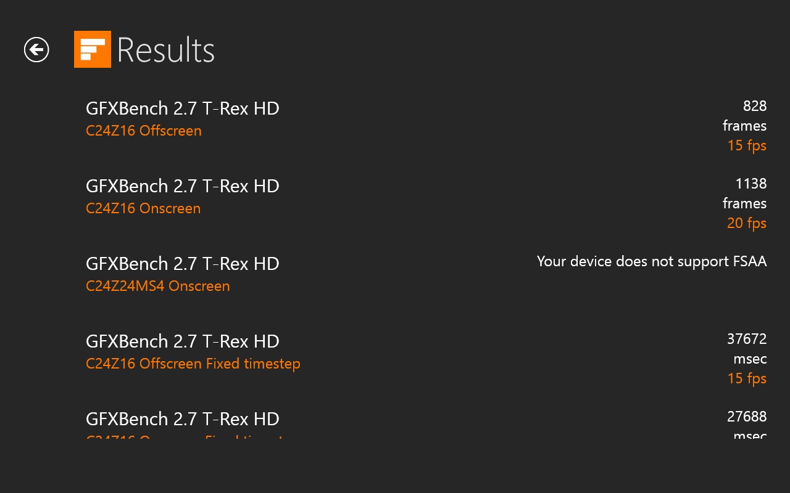Click the 828 frames score
Image resolution: width=790 pixels, height=493 pixels.
(754, 107)
